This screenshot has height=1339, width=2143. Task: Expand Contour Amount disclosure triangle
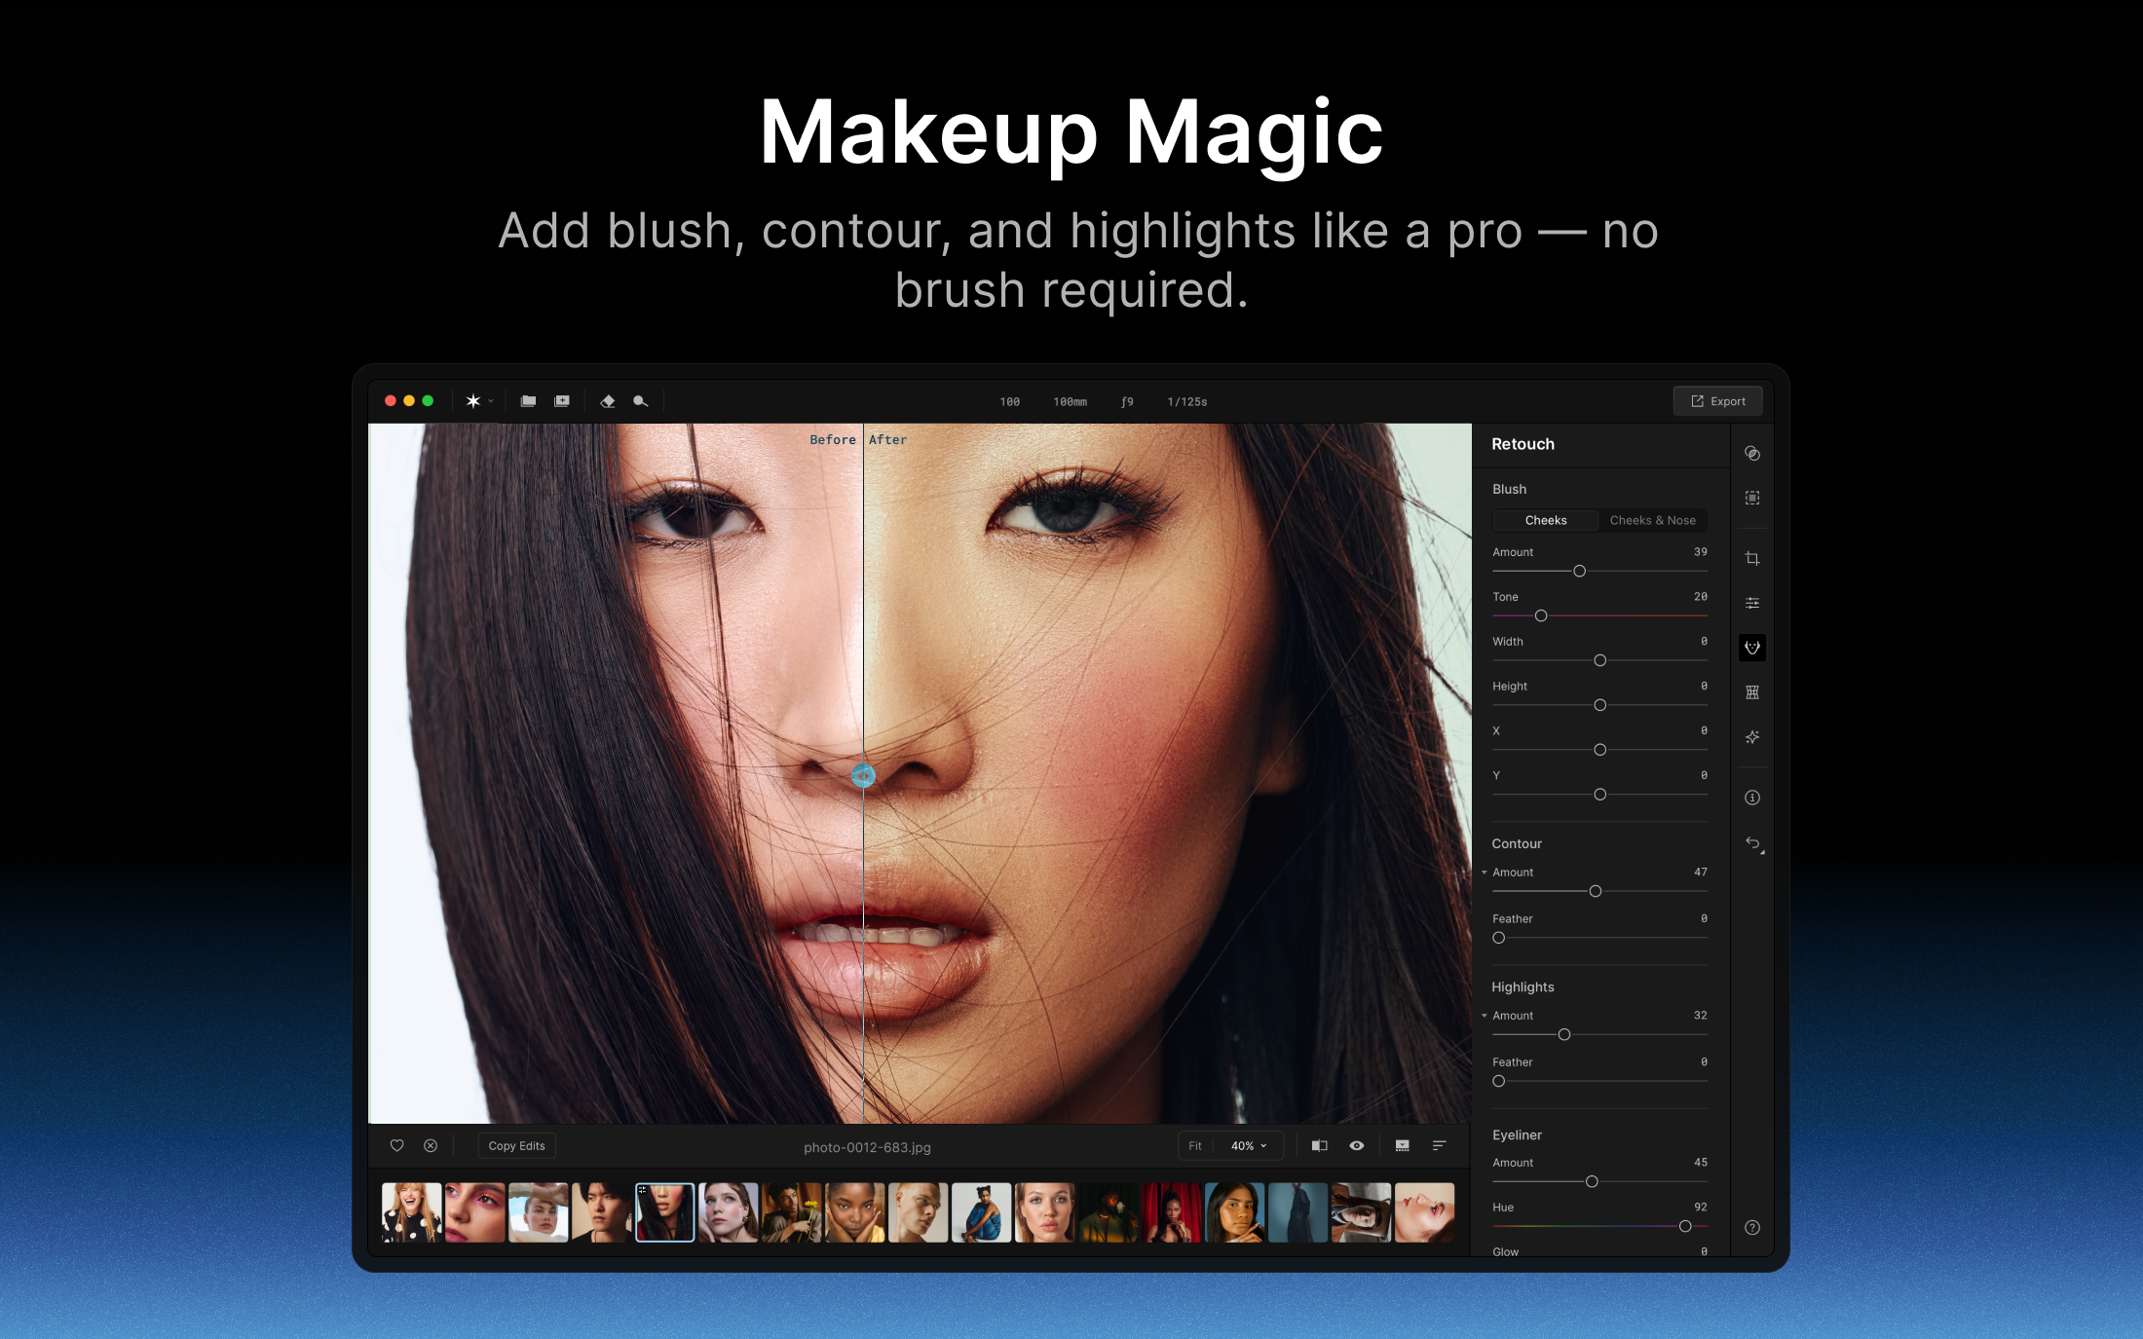click(1484, 873)
